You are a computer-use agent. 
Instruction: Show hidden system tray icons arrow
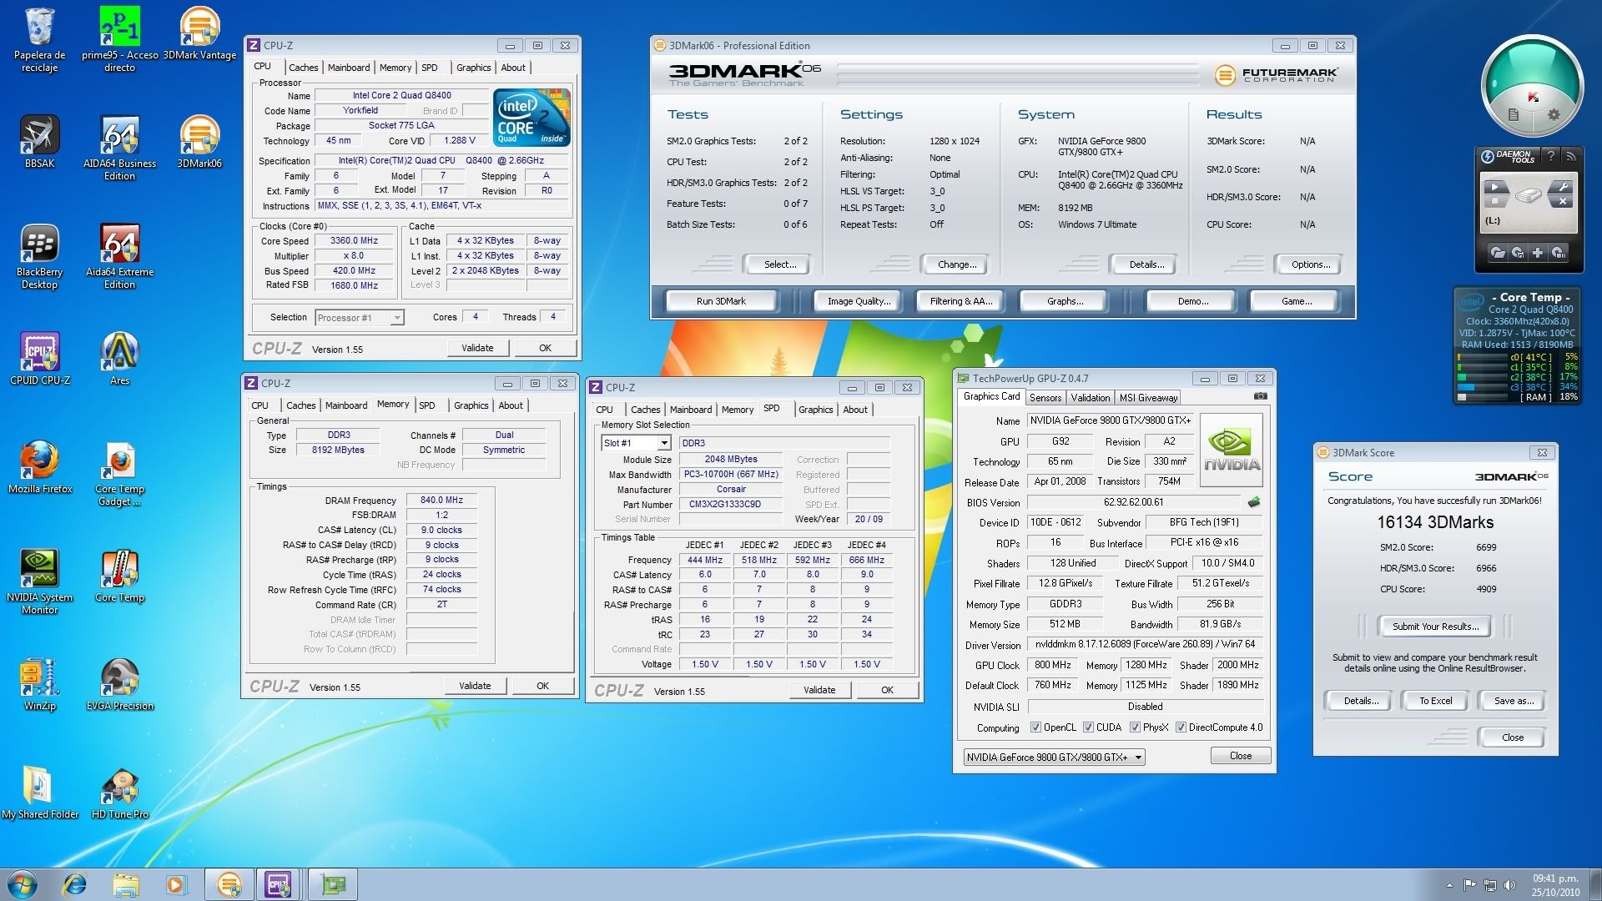pyautogui.click(x=1448, y=885)
